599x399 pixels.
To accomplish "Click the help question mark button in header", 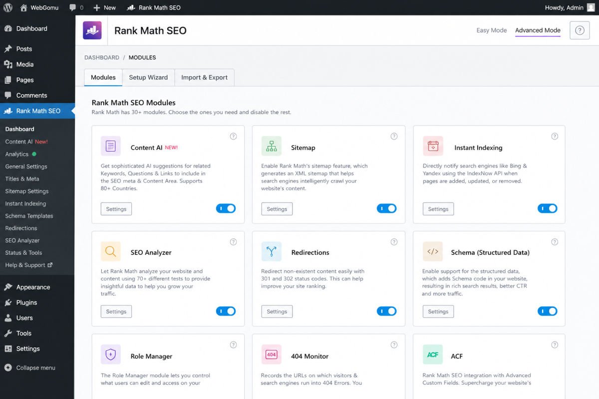I will (x=579, y=30).
